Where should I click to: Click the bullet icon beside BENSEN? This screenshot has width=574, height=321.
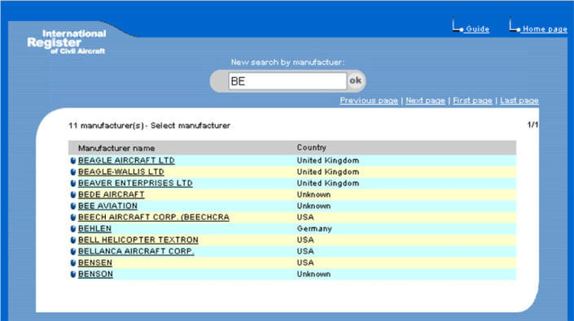click(x=72, y=262)
